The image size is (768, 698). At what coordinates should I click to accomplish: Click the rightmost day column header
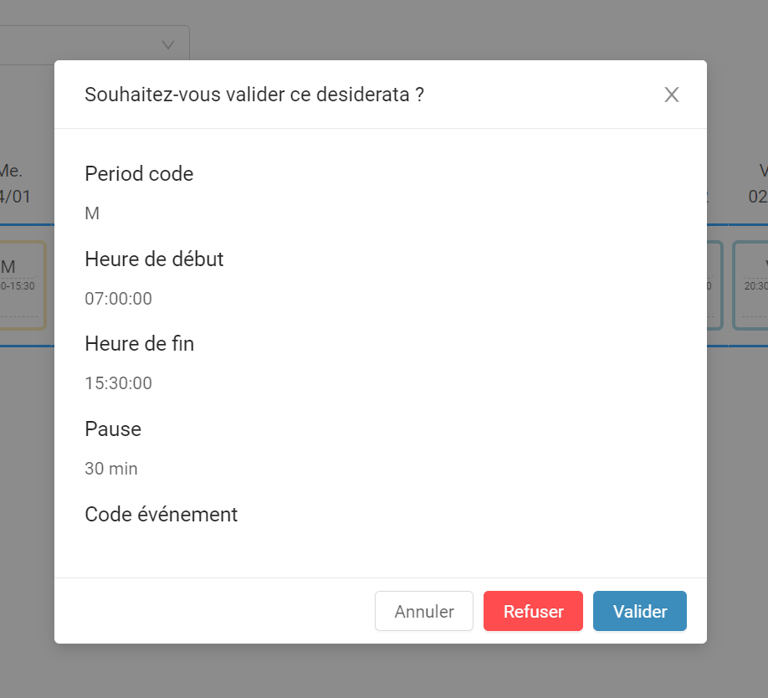tap(758, 183)
